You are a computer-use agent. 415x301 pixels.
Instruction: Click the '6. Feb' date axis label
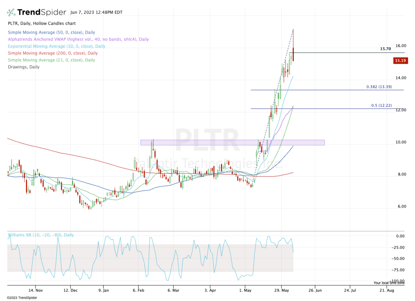click(x=139, y=290)
